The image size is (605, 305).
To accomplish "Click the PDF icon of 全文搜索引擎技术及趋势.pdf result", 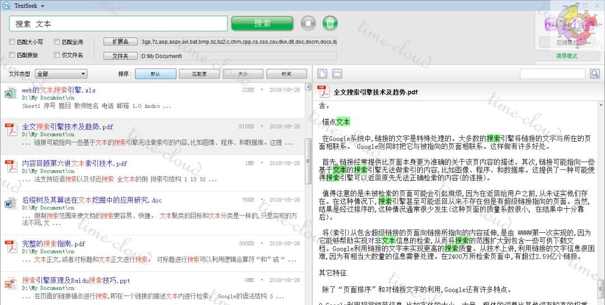I will (11, 130).
